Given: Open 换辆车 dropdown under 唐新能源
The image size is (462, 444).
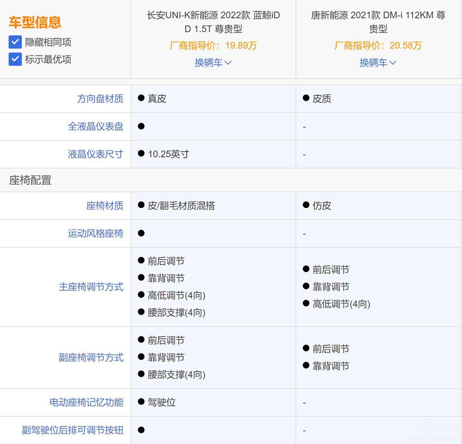Looking at the screenshot, I should pyautogui.click(x=378, y=62).
